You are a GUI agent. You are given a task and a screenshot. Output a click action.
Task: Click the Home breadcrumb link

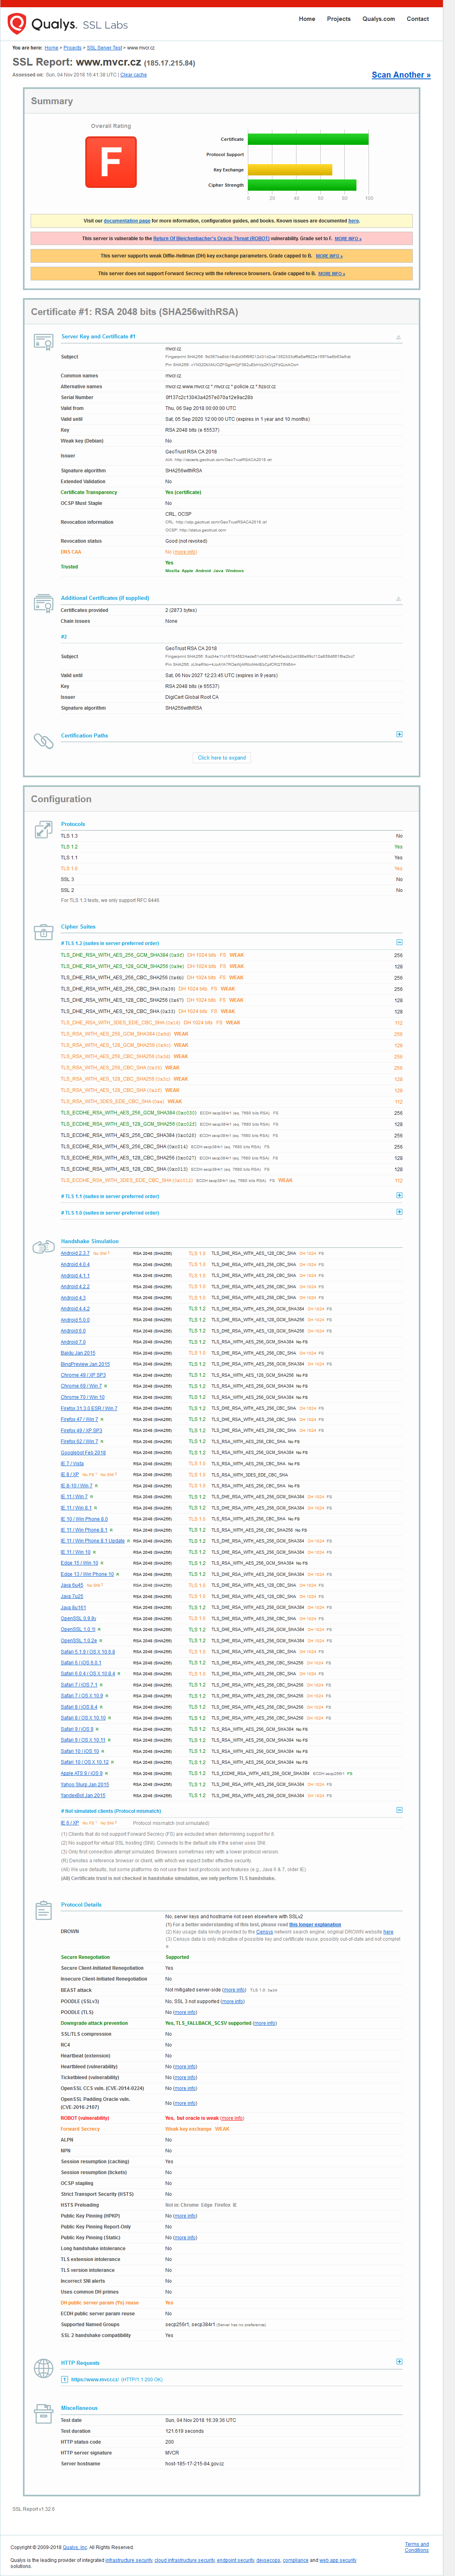click(x=51, y=48)
